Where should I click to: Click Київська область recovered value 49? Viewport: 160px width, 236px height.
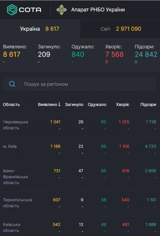pyautogui.click(x=104, y=225)
